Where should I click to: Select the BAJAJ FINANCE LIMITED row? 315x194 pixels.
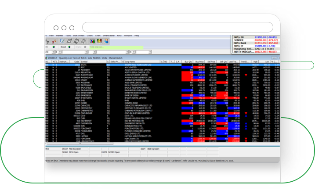[x=163, y=85]
